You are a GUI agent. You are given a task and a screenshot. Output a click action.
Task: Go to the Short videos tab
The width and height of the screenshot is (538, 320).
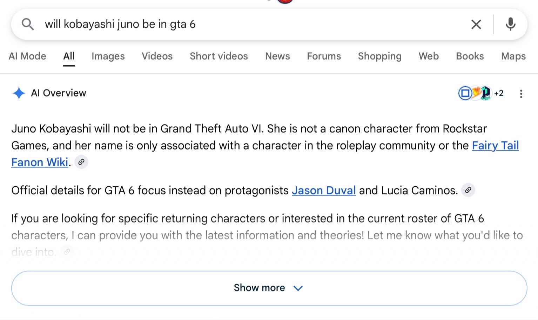point(219,56)
